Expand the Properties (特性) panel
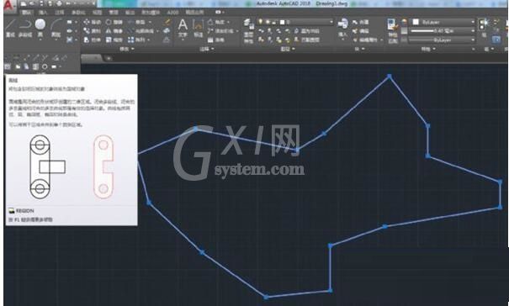509x306 pixels. pyautogui.click(x=429, y=49)
